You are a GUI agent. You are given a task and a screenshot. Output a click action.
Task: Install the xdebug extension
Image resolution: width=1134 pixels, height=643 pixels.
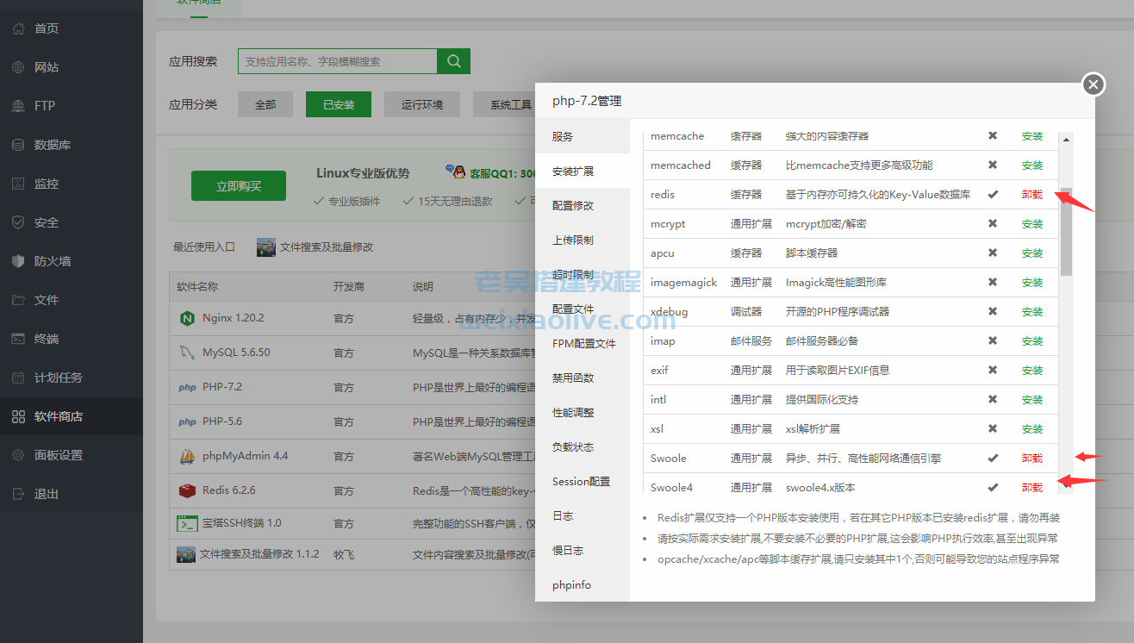coord(1032,312)
